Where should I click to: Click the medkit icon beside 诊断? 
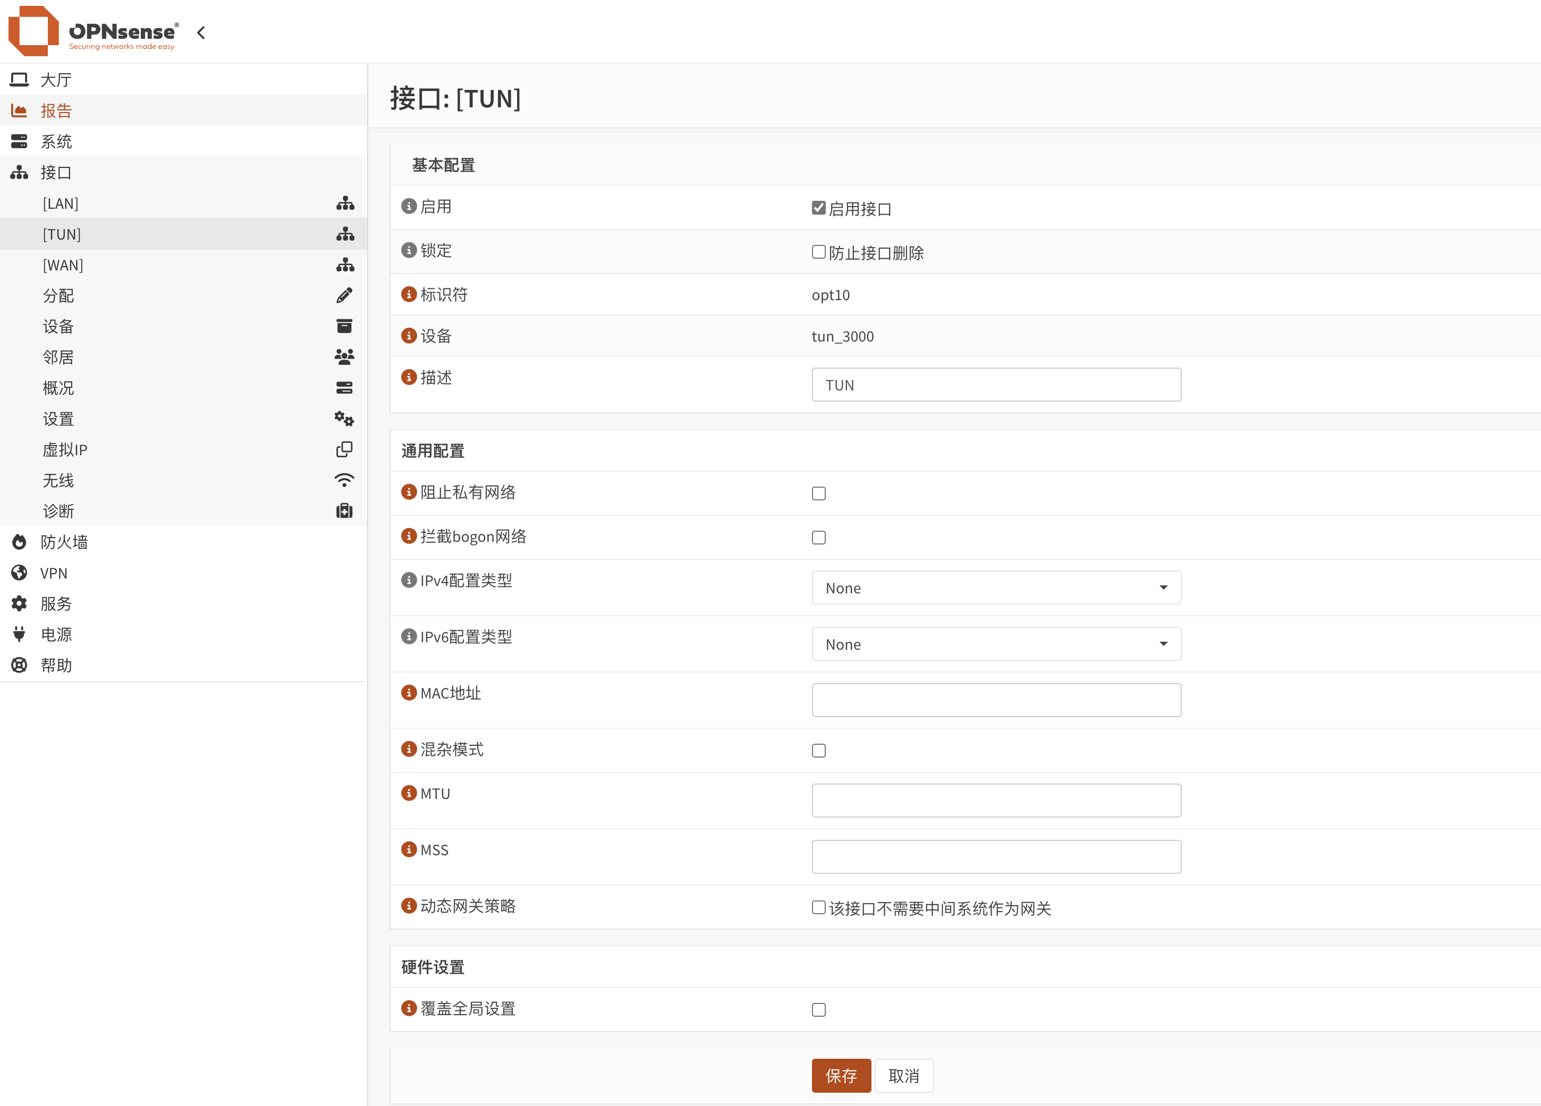pyautogui.click(x=344, y=511)
